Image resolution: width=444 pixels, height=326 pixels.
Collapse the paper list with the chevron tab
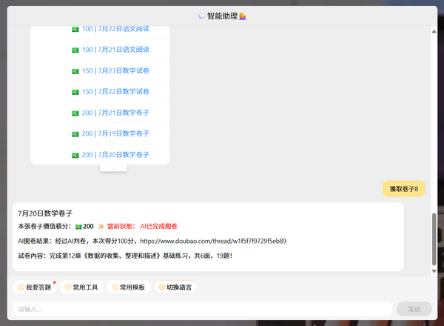pyautogui.click(x=113, y=169)
